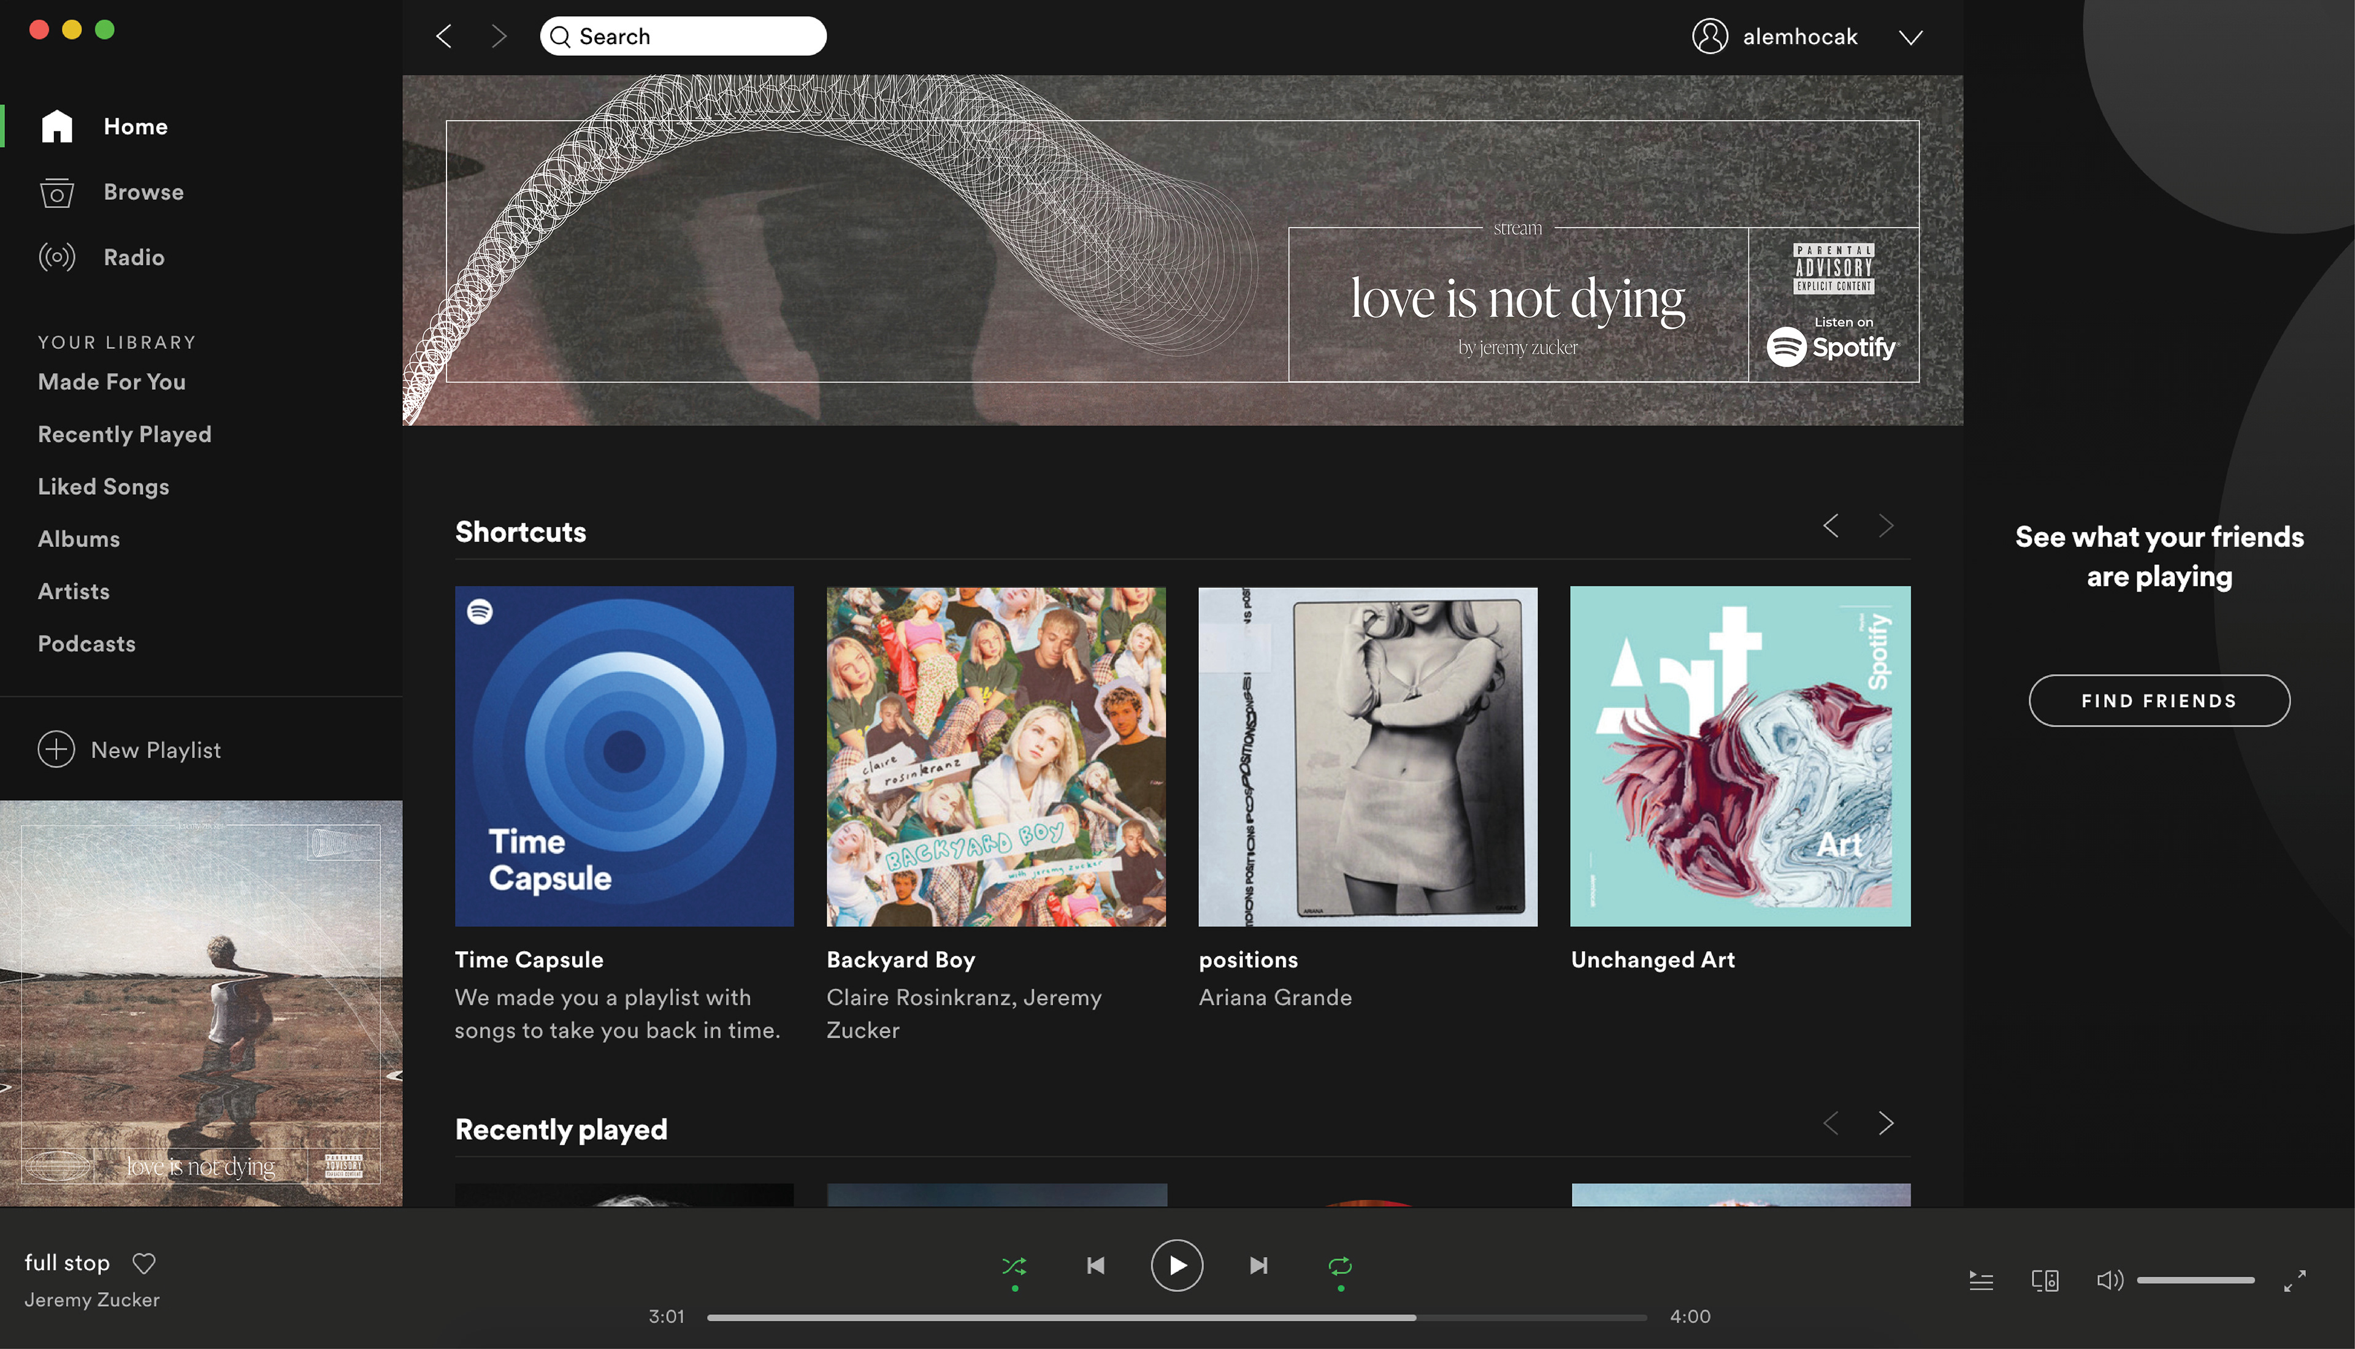This screenshot has width=2355, height=1349.
Task: Open artist Ariana Grande
Action: pos(1275,998)
